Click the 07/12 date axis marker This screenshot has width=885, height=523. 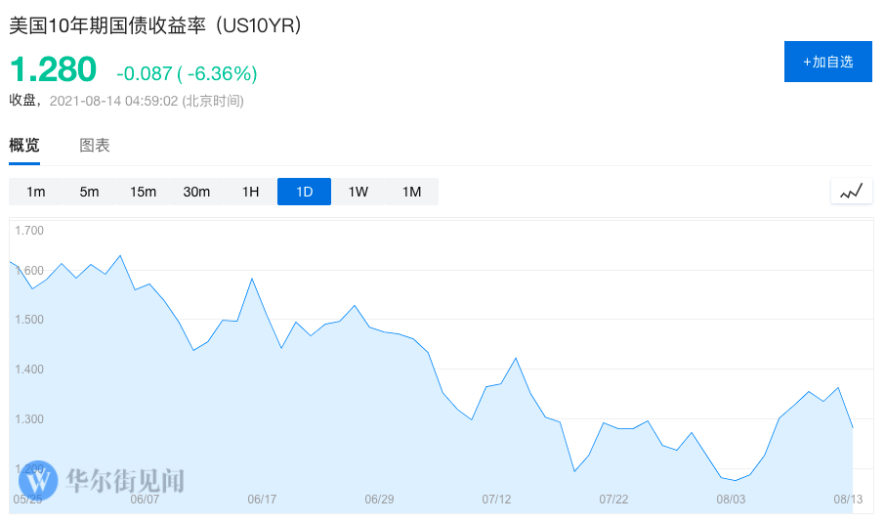(x=496, y=500)
